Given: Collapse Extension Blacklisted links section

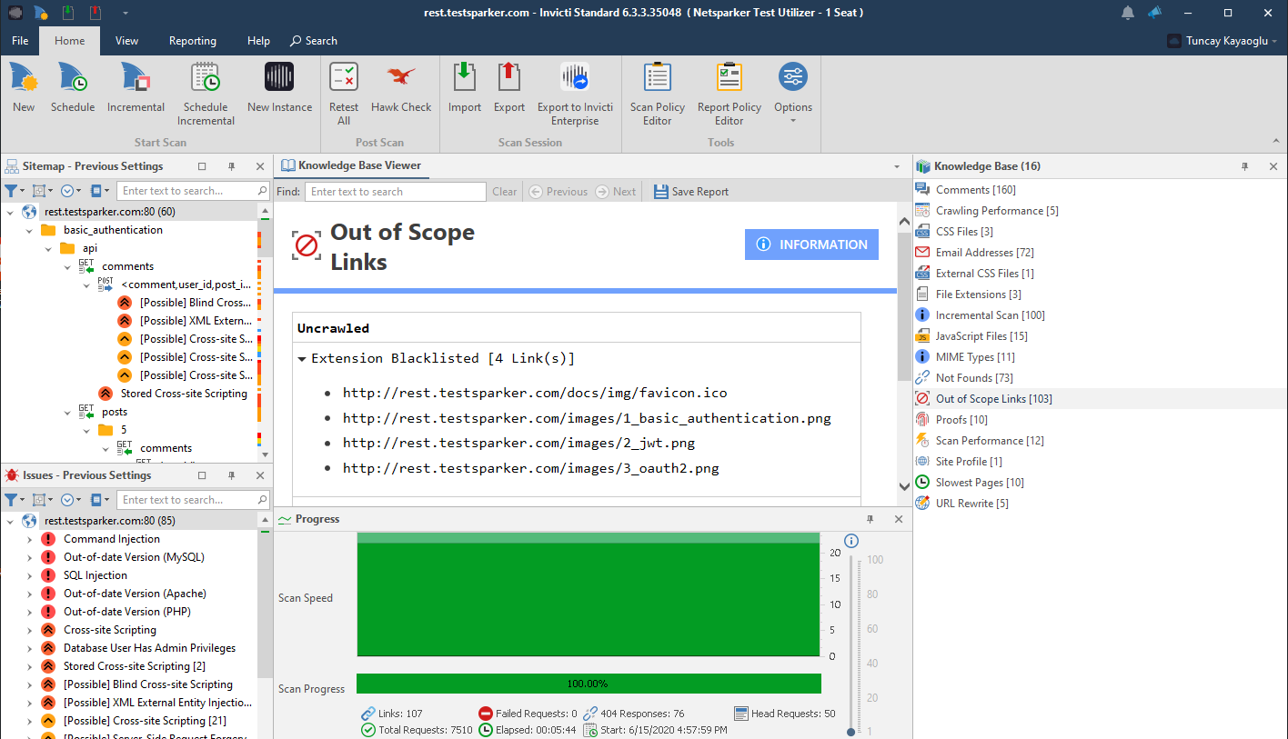Looking at the screenshot, I should click(302, 359).
